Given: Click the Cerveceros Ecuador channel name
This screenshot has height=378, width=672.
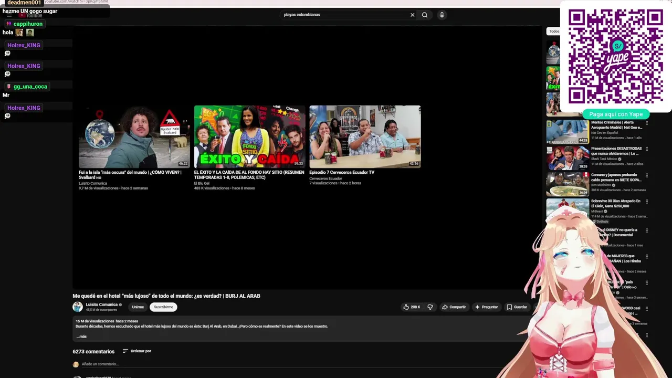Looking at the screenshot, I should tap(325, 178).
